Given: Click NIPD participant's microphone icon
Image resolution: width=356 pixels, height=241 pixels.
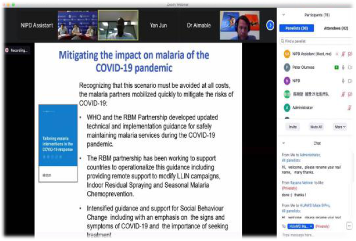Looking at the screenshot, I should tap(343, 81).
